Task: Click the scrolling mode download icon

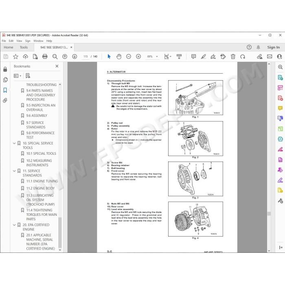Action: [x=179, y=57]
